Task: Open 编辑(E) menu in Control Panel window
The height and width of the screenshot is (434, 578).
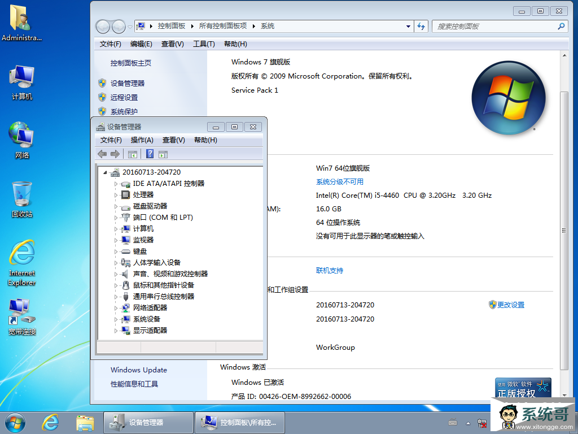Action: pos(141,44)
